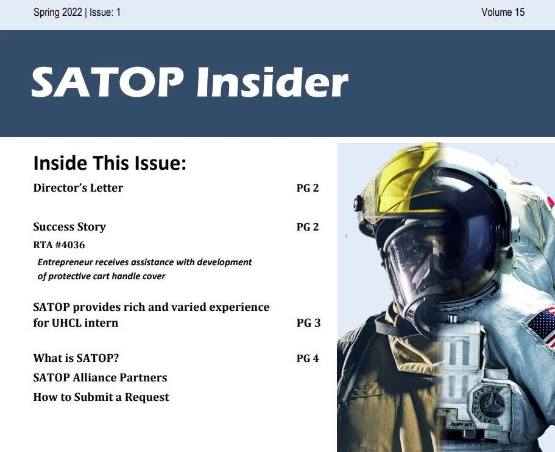
Task: Select SATOP Alliance Partners entry
Action: pyautogui.click(x=100, y=378)
